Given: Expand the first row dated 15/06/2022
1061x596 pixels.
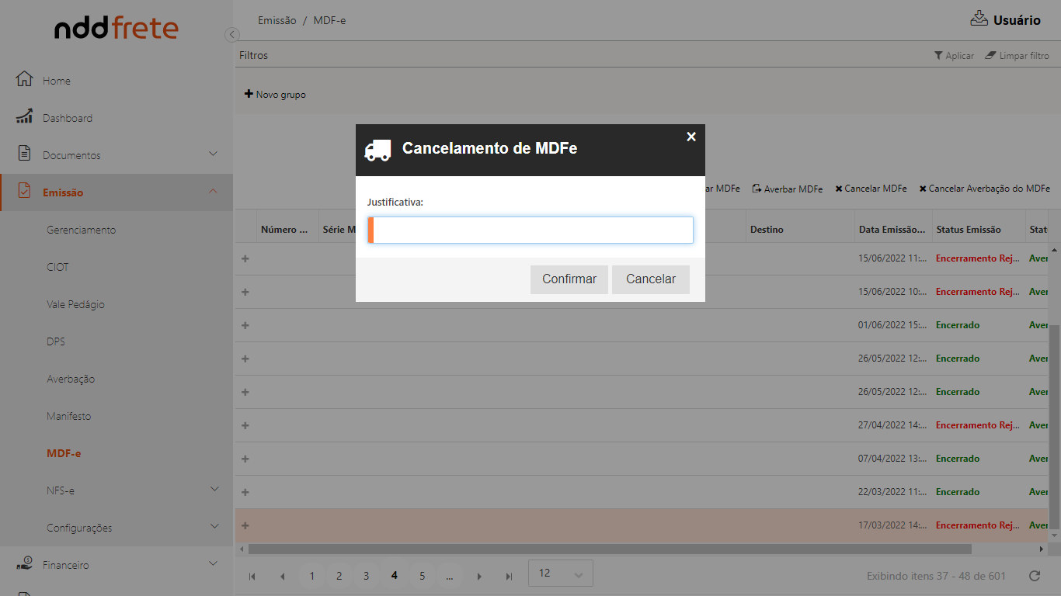Looking at the screenshot, I should [x=245, y=258].
